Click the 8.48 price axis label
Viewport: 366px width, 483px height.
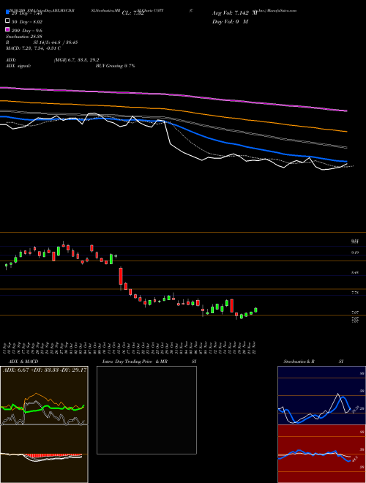(355, 273)
